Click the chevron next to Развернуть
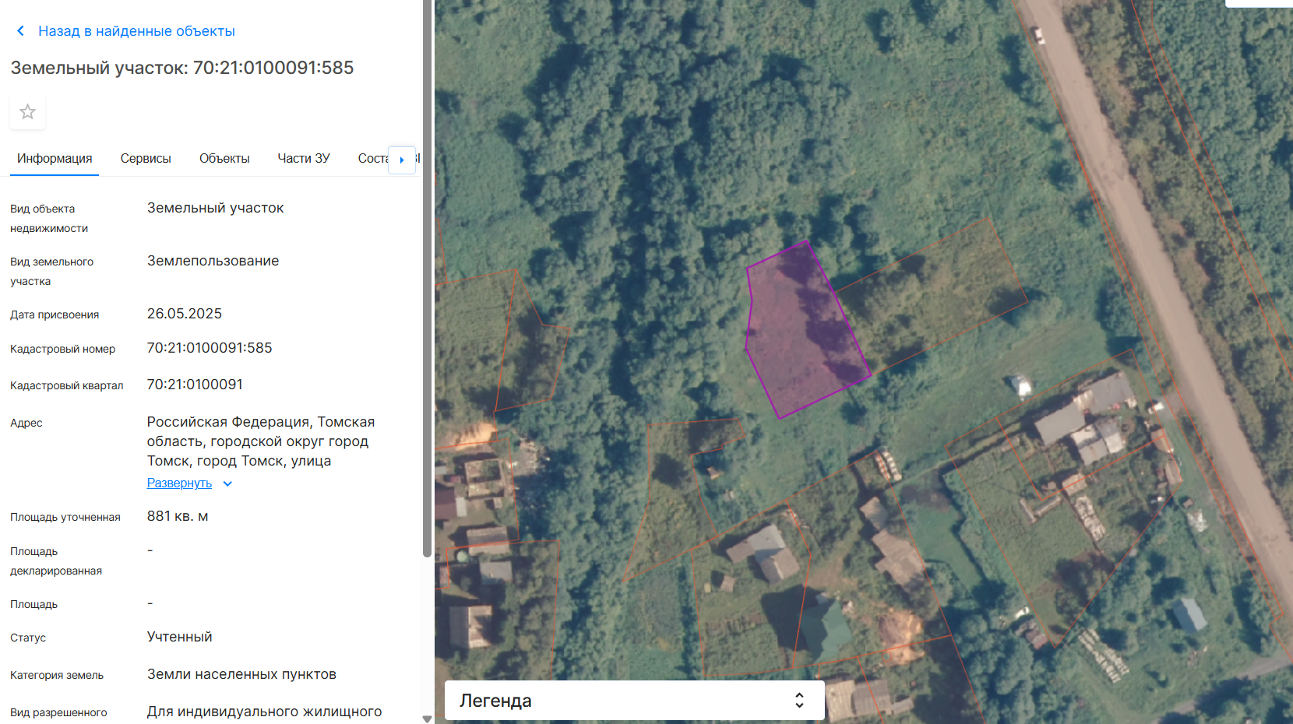Image resolution: width=1293 pixels, height=724 pixels. coord(227,483)
